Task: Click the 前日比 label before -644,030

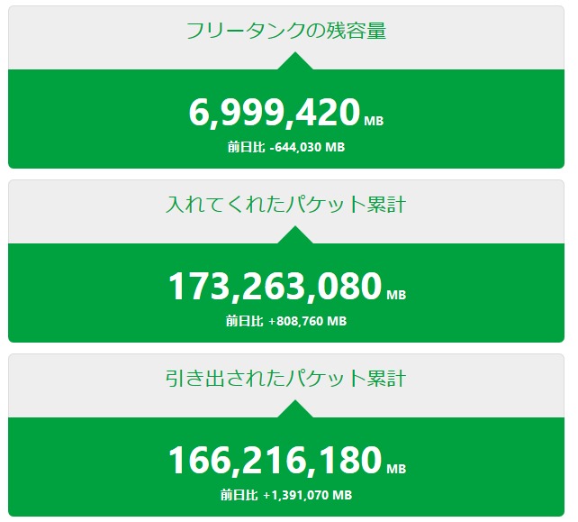Action: click(245, 147)
